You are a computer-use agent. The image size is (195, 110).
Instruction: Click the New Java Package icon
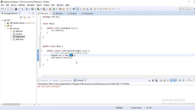pos(50,9)
